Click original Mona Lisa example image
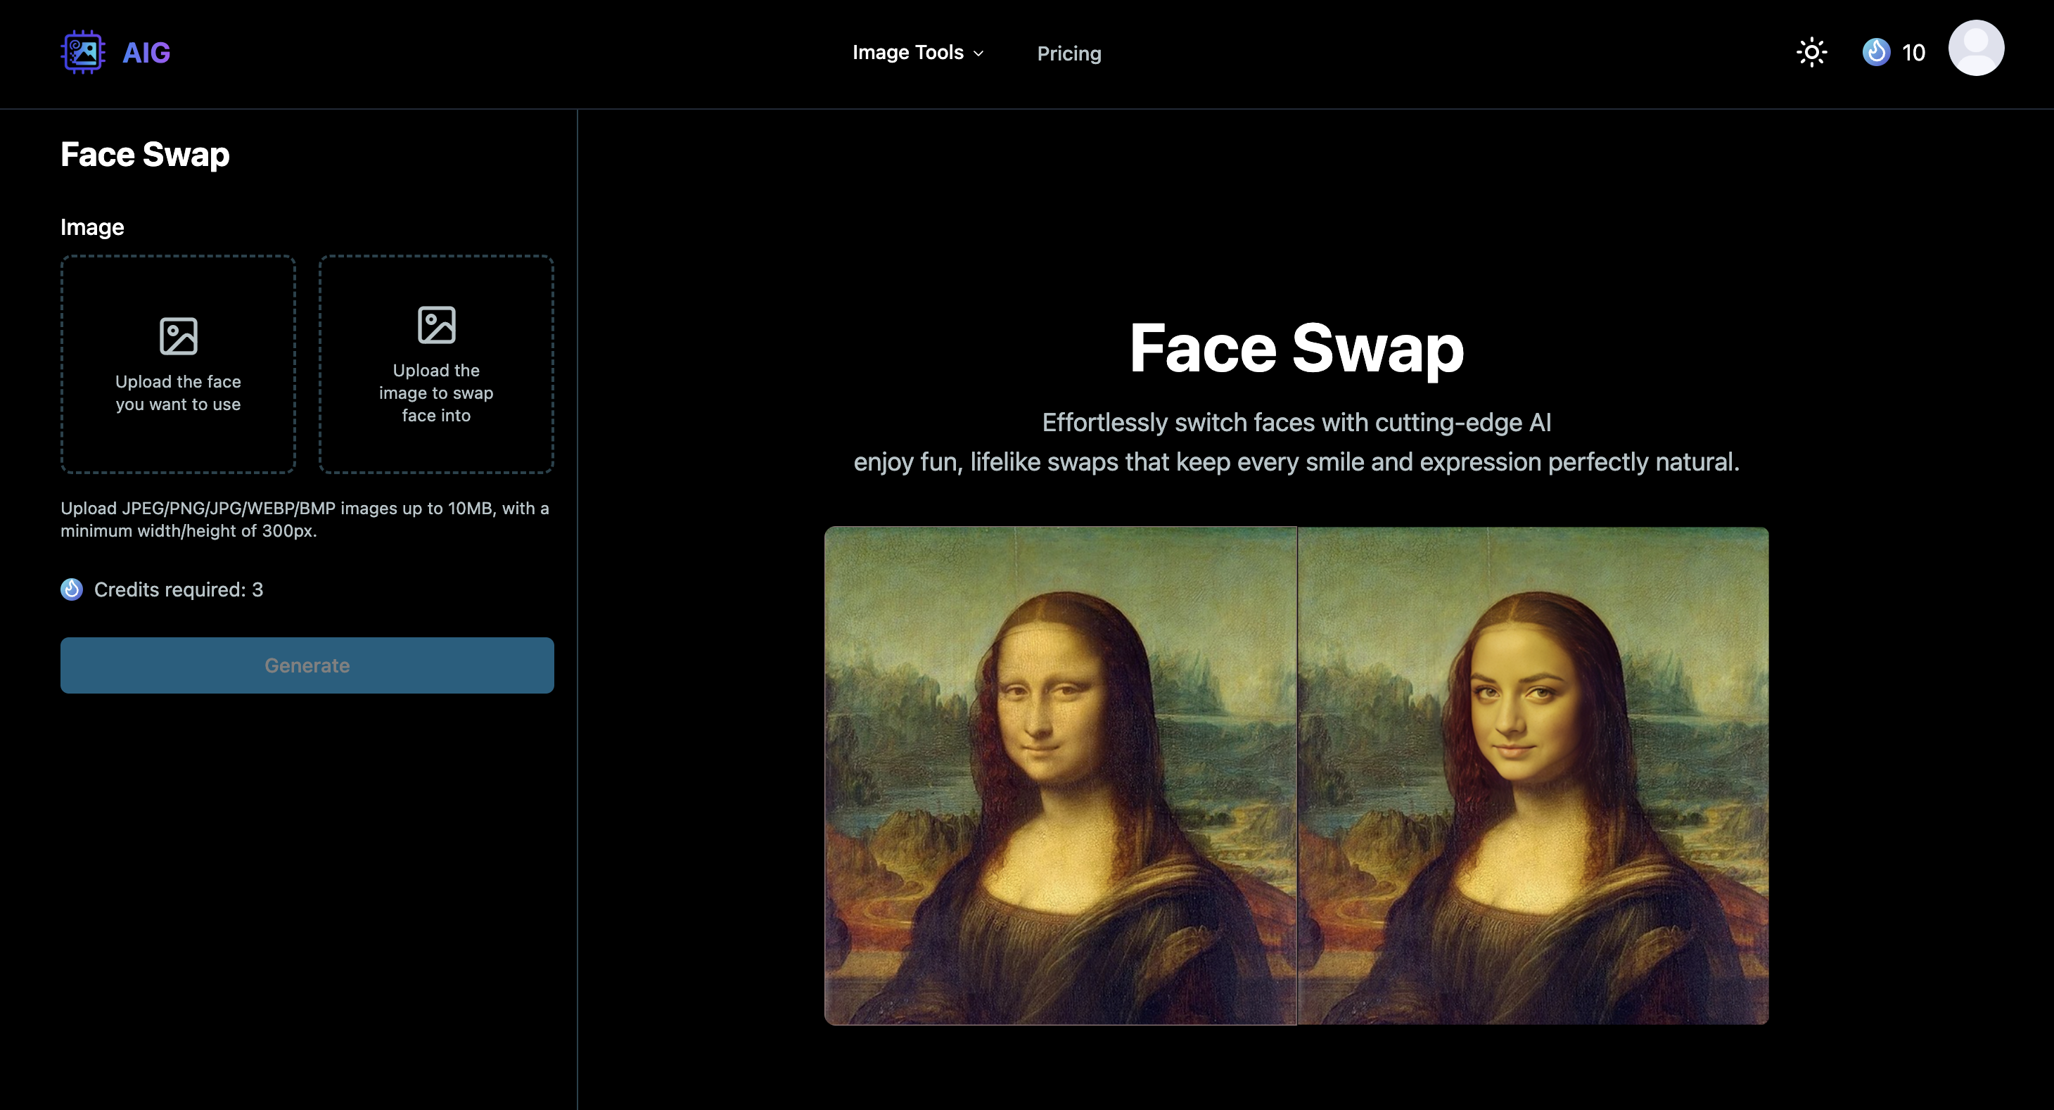2054x1110 pixels. [x=1061, y=775]
